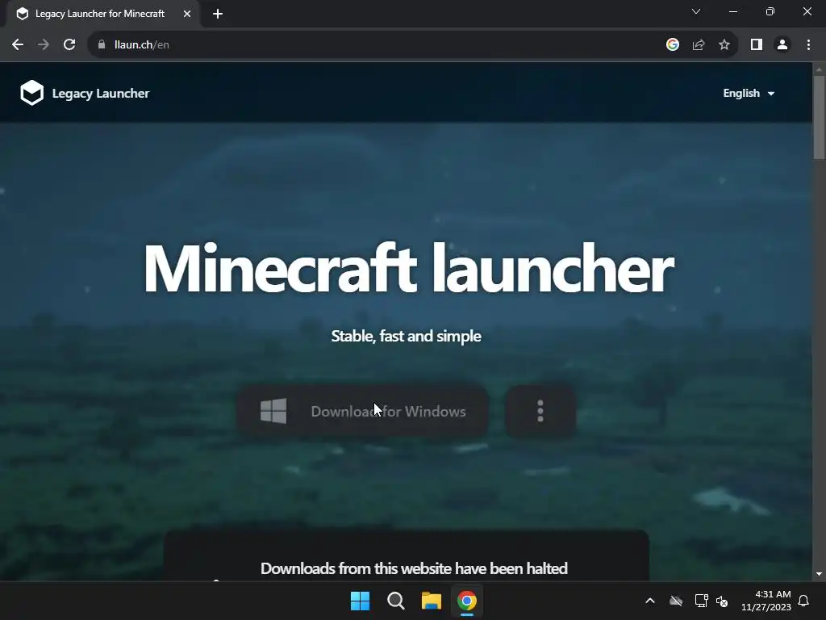
Task: Click the Download for Windows button
Action: tap(362, 411)
